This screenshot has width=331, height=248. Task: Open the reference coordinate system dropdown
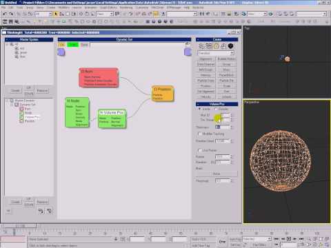point(105,14)
